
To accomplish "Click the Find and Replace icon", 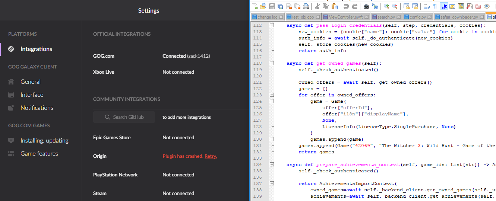I will coord(375,6).
